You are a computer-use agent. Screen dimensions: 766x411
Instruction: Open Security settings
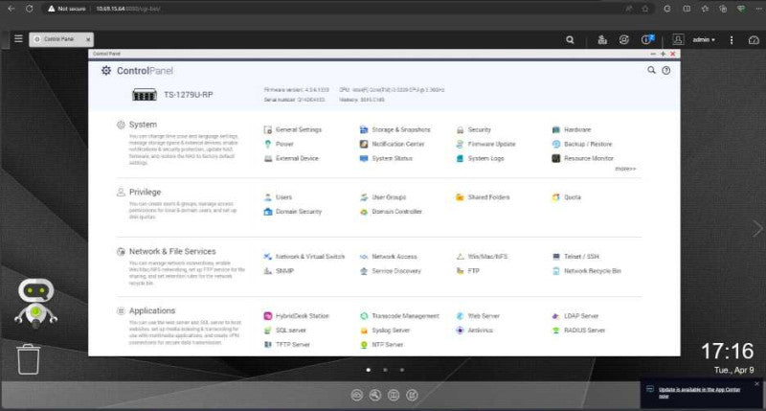[473, 129]
